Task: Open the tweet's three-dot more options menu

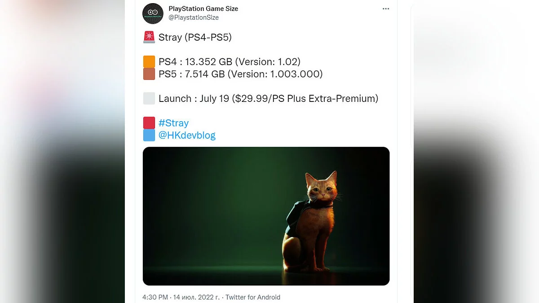Action: point(386,9)
